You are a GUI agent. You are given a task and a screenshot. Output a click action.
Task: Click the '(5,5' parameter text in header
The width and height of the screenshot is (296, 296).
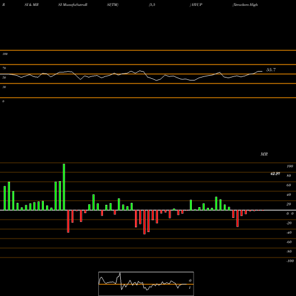pyautogui.click(x=152, y=5)
